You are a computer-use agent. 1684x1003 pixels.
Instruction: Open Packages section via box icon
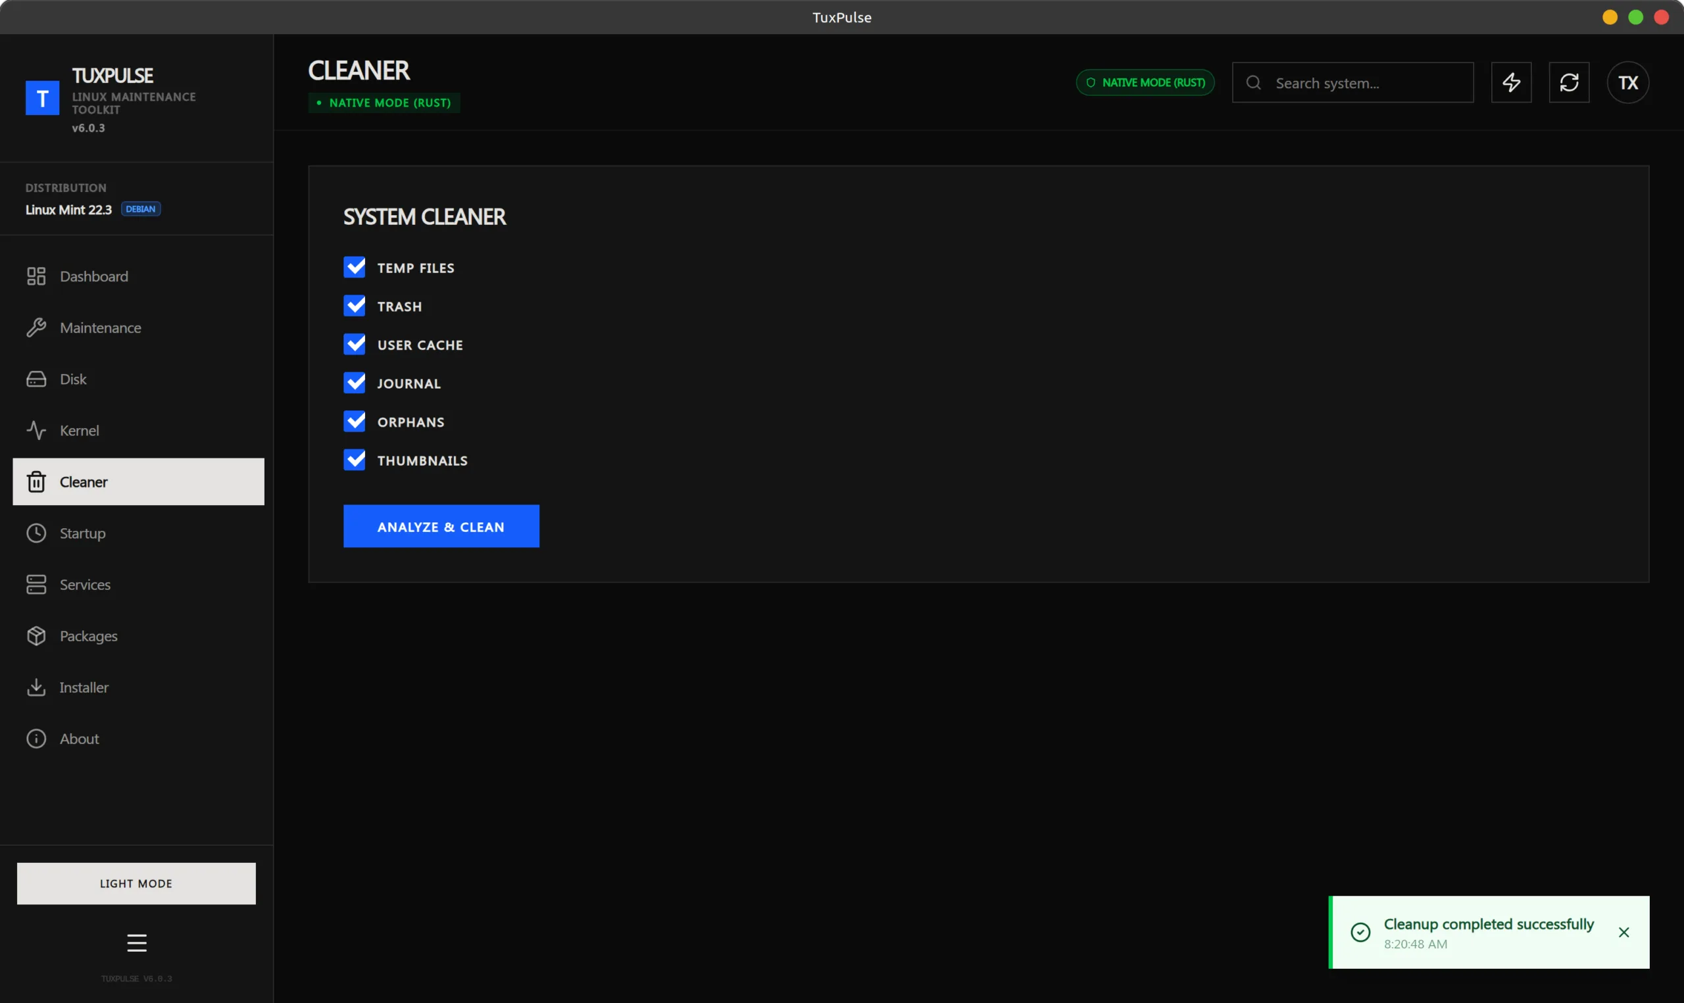pos(36,636)
